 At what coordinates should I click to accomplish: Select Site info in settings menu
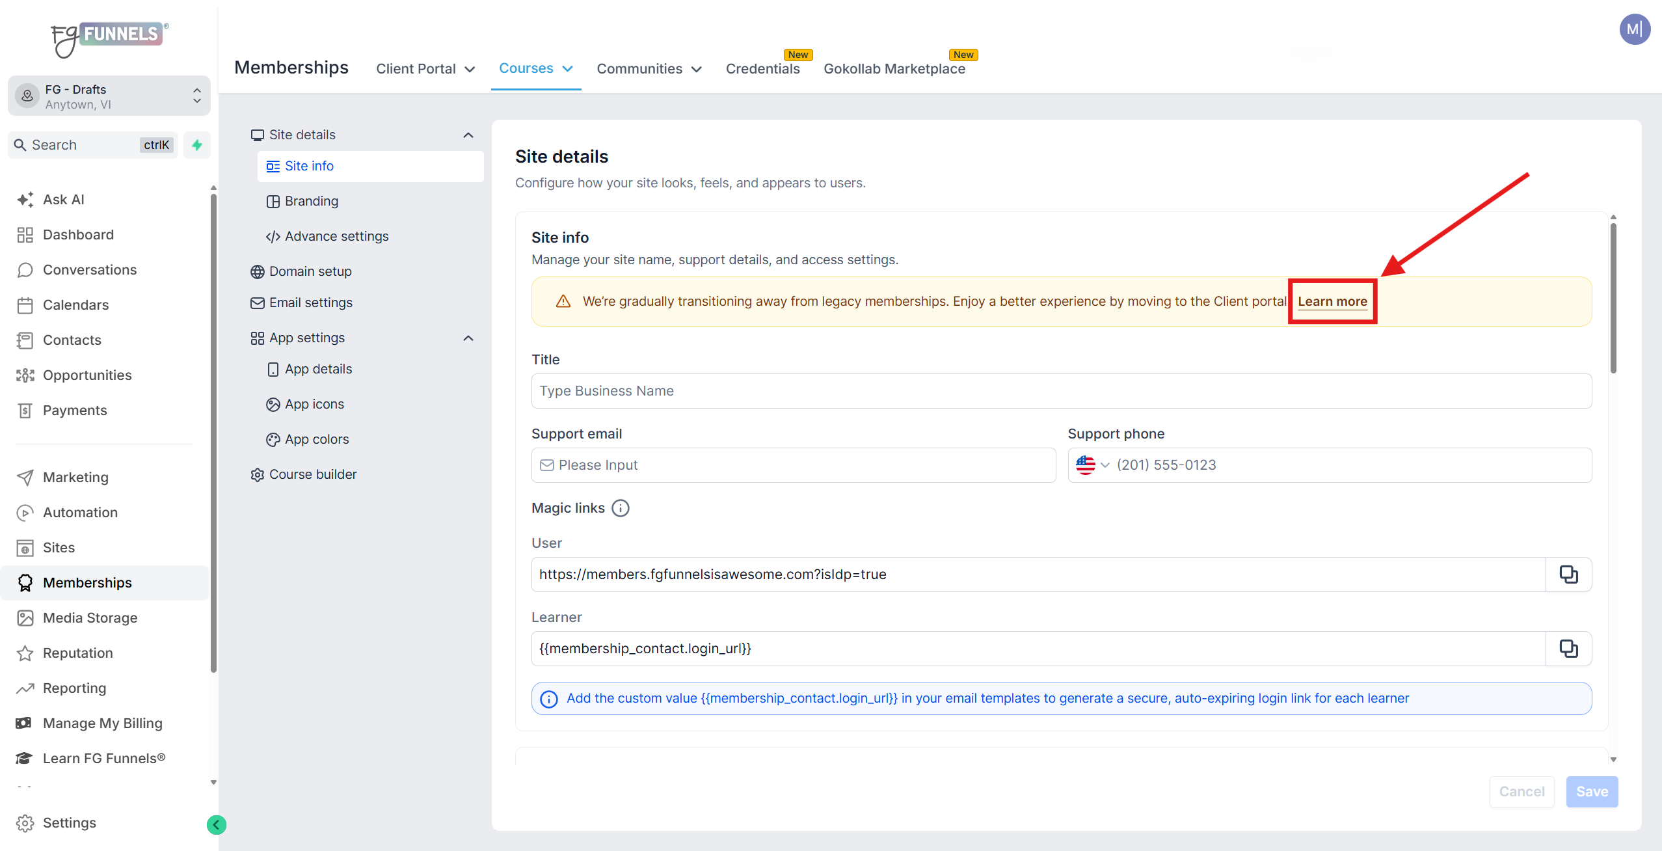pyautogui.click(x=371, y=167)
